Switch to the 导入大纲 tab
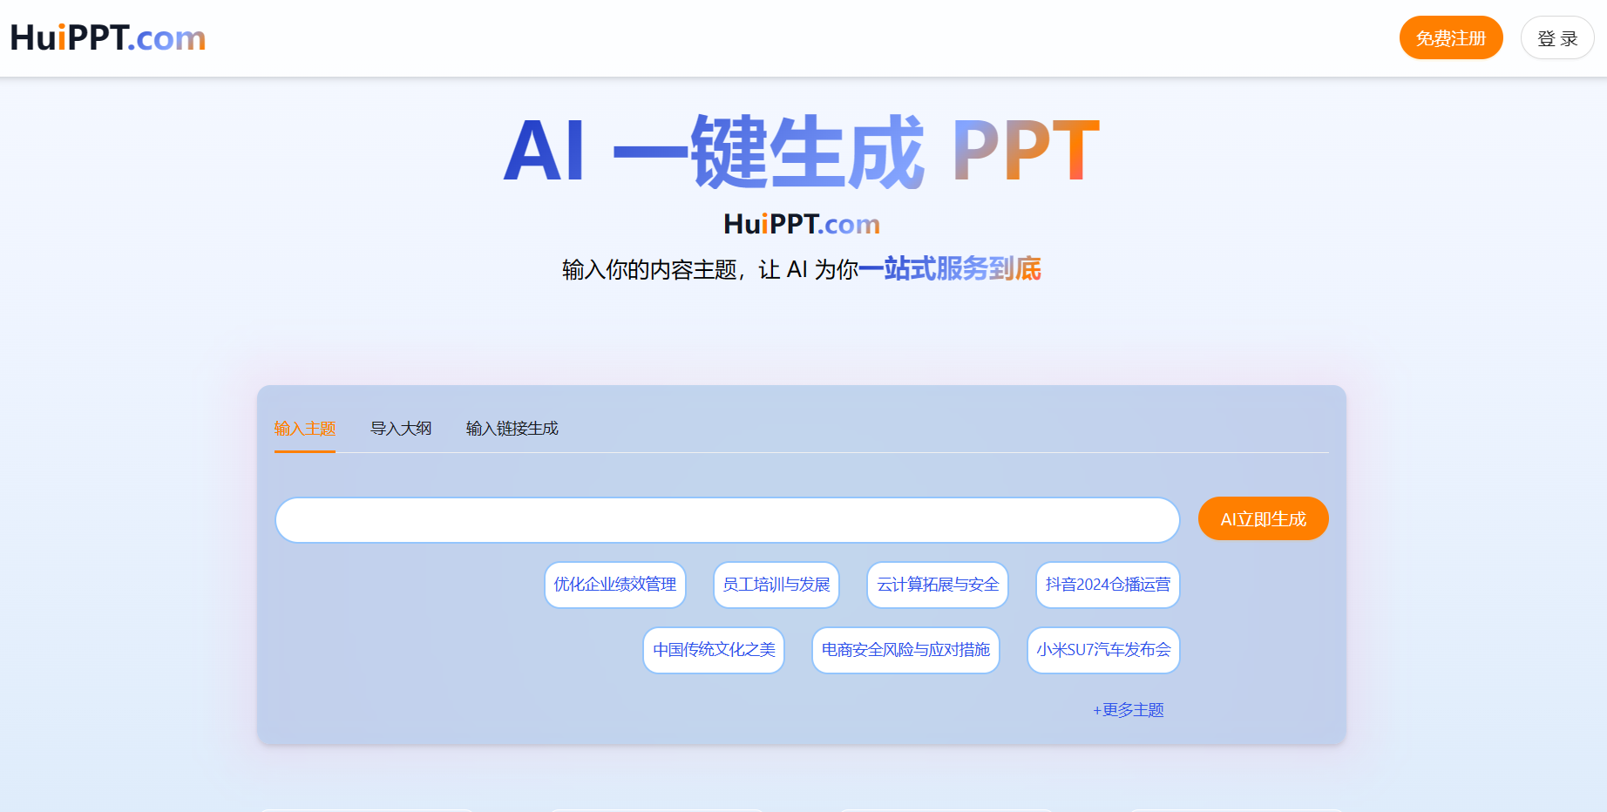This screenshot has height=812, width=1607. click(401, 429)
